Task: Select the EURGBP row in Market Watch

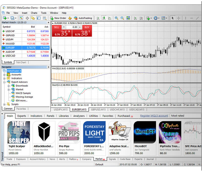Action: coord(26,48)
